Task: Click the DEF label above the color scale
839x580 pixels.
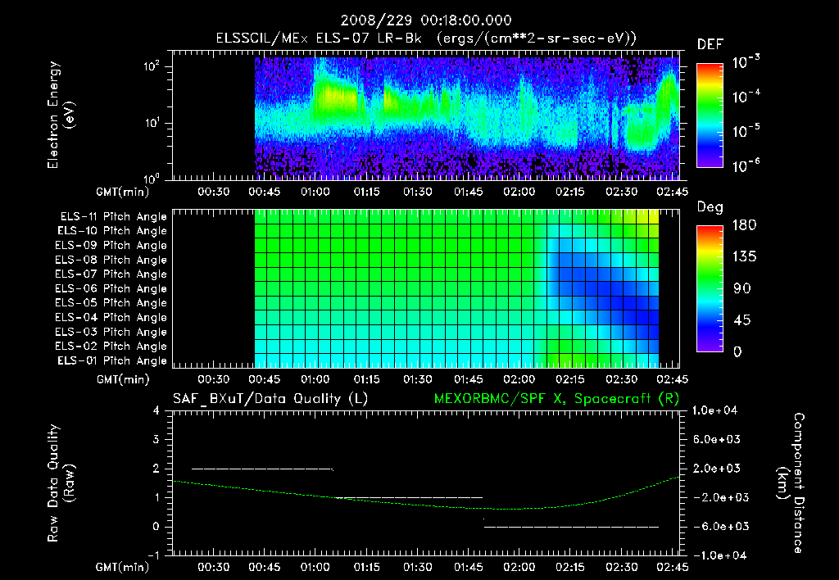Action: (x=710, y=44)
